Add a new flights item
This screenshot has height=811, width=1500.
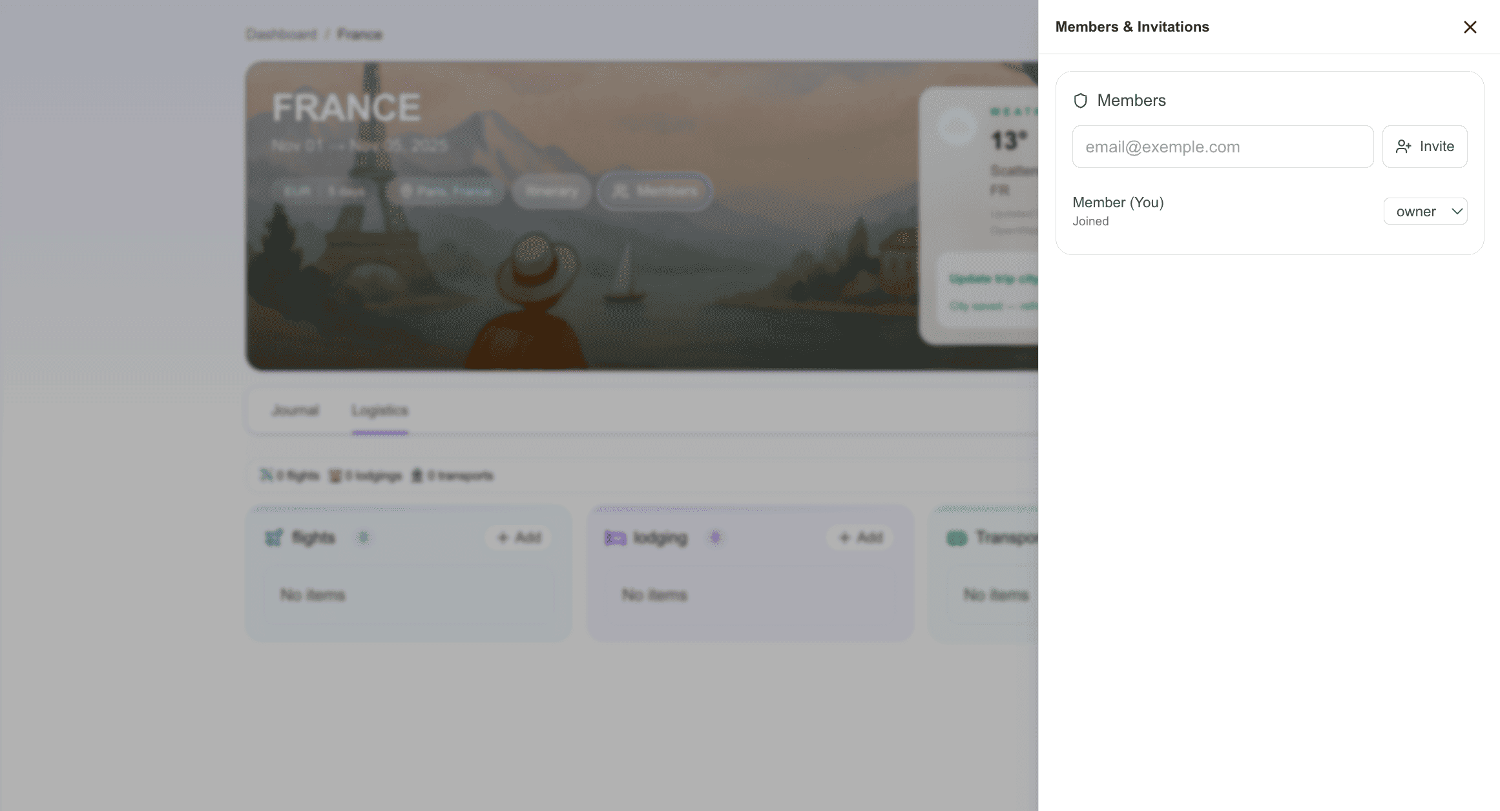[x=518, y=537]
